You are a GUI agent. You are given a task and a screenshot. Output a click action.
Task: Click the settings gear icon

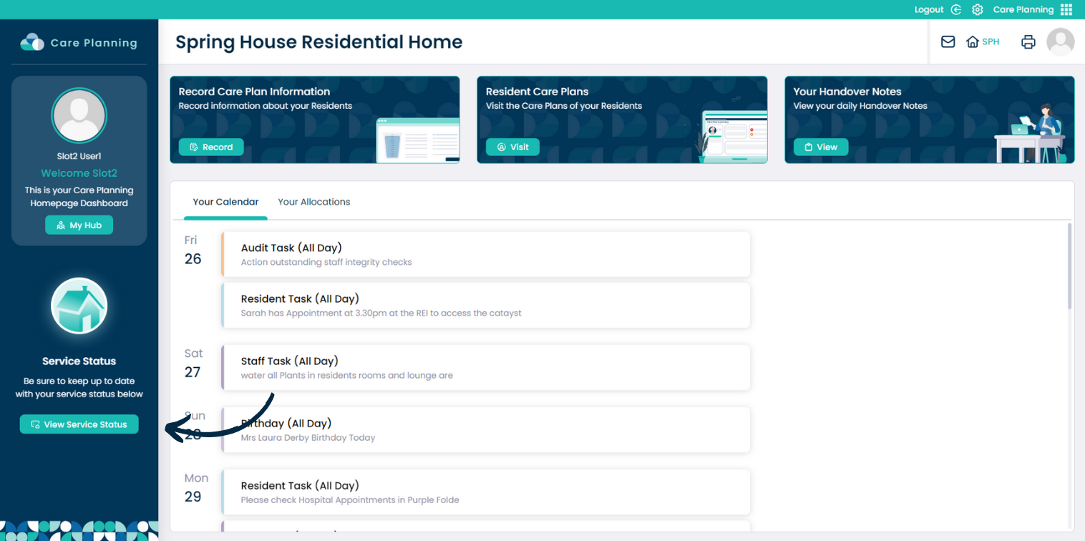tap(977, 9)
